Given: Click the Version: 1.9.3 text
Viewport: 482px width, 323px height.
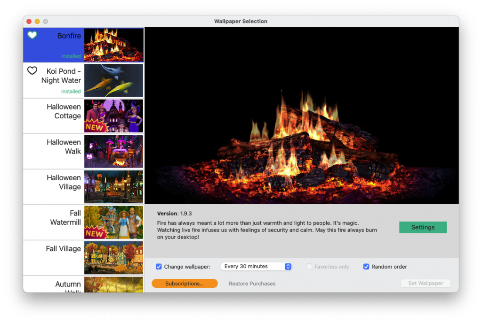Looking at the screenshot, I should coord(174,213).
